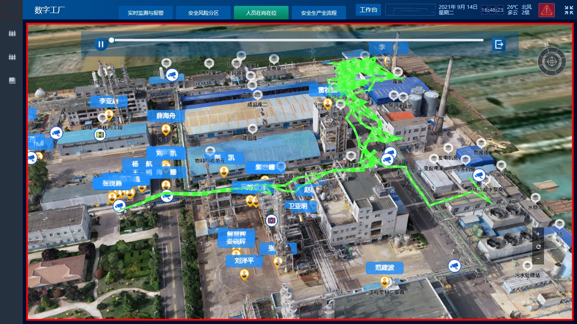The image size is (577, 324).
Task: Click the top fence icon in sidebar
Action: (x=12, y=33)
